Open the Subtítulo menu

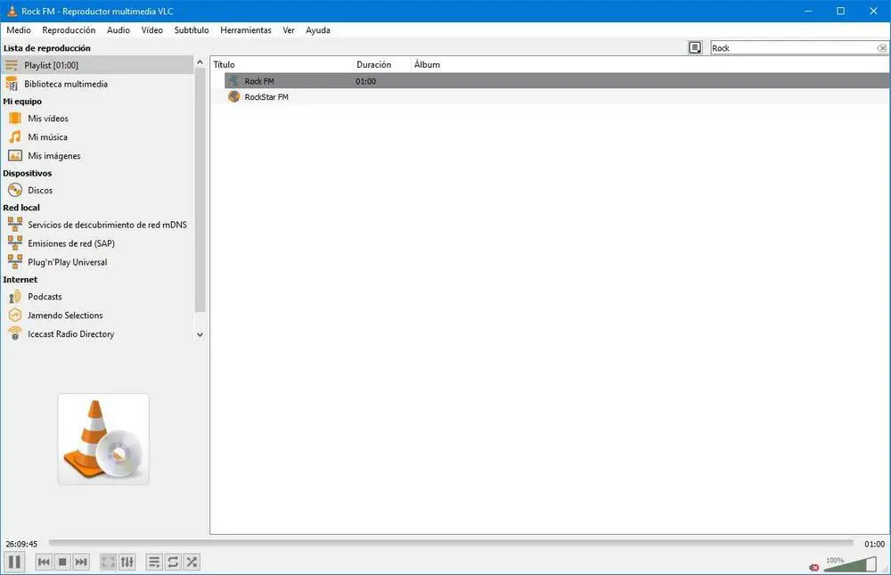(x=191, y=30)
